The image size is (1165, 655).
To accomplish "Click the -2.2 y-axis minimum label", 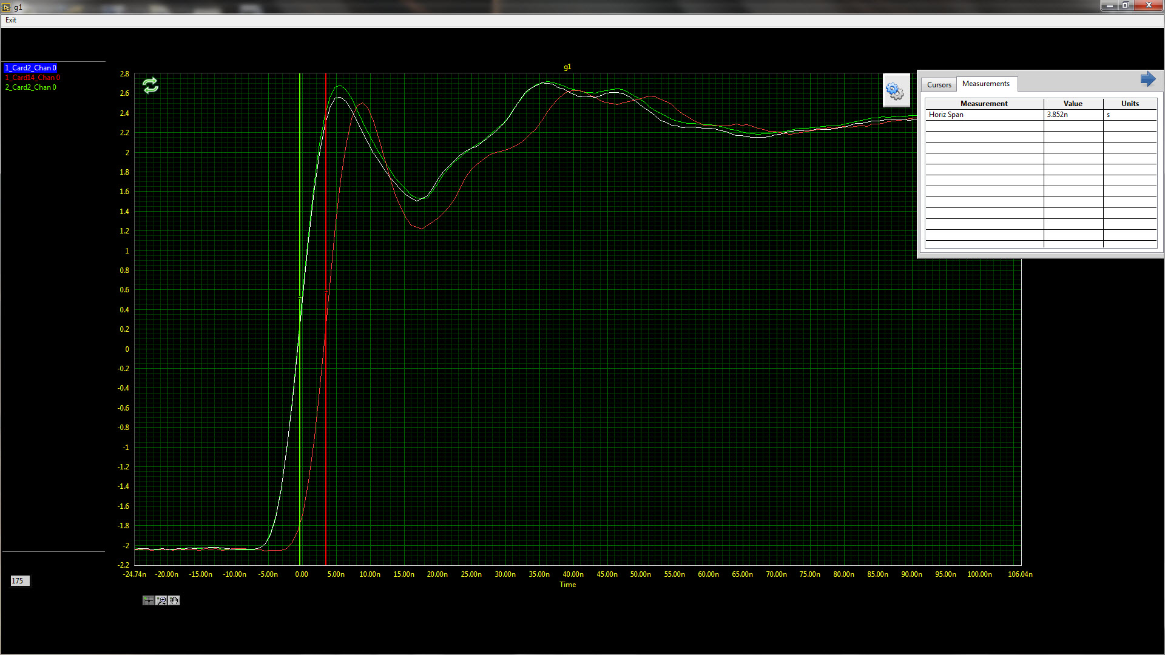I will pyautogui.click(x=123, y=565).
